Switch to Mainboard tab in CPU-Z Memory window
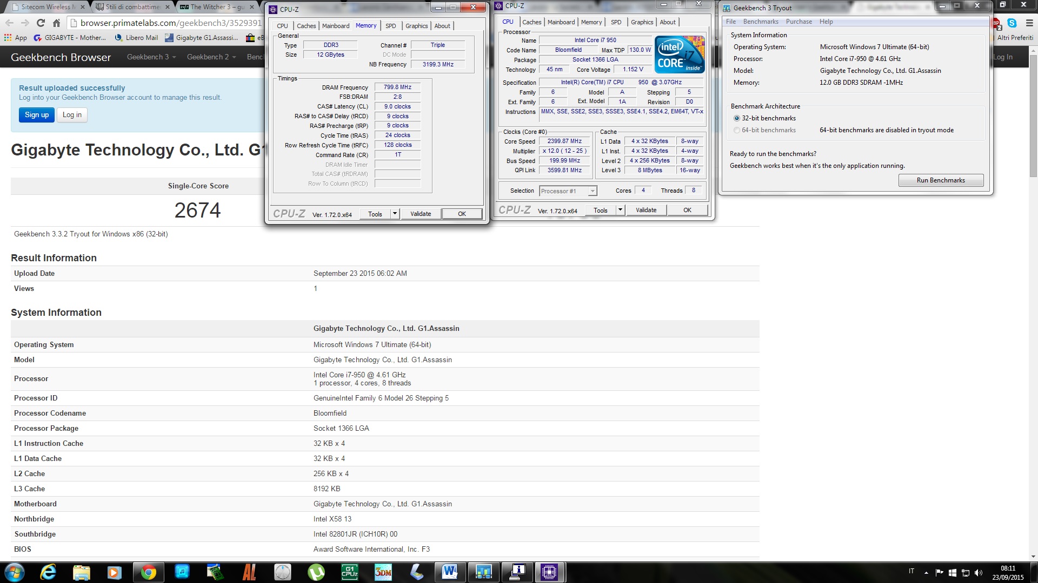 [x=336, y=26]
